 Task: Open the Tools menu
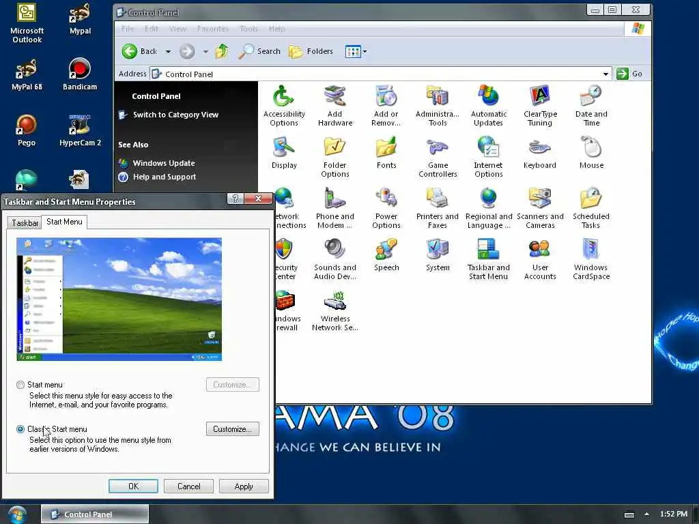click(248, 29)
